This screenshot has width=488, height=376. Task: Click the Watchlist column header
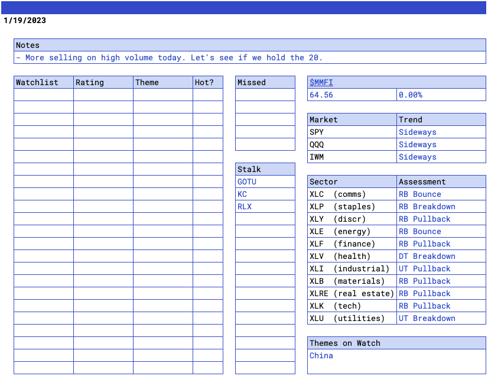click(x=44, y=82)
